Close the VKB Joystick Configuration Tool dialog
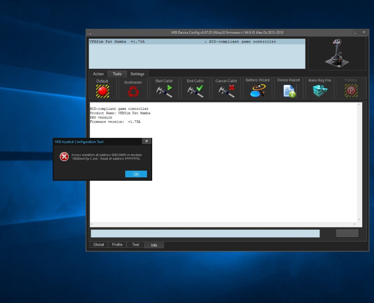This screenshot has width=374, height=303. [147, 141]
